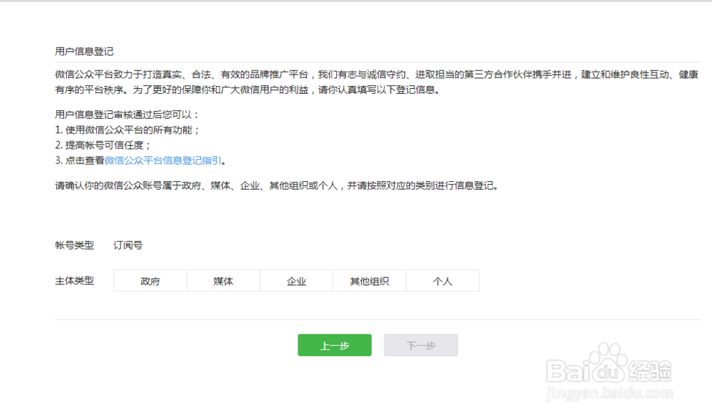This screenshot has width=712, height=418.
Task: Select 企业 as the subject type
Action: coord(296,281)
